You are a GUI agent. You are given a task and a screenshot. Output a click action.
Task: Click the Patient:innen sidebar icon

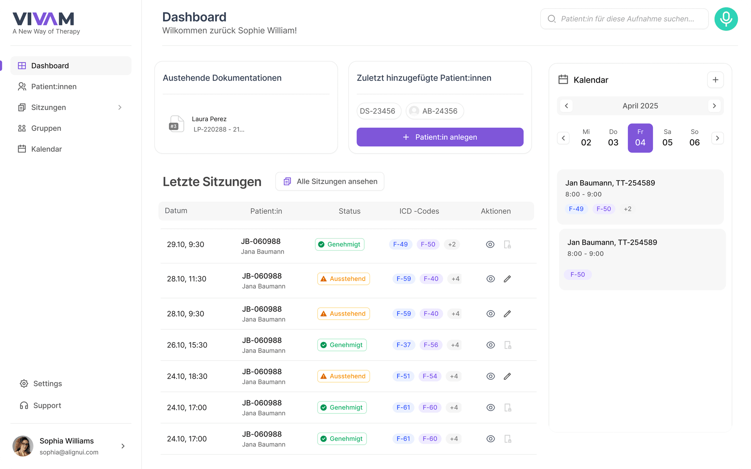pos(23,86)
